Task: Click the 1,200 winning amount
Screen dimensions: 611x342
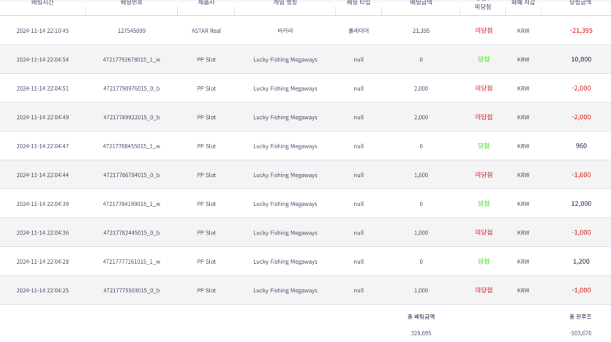Action: (581, 262)
